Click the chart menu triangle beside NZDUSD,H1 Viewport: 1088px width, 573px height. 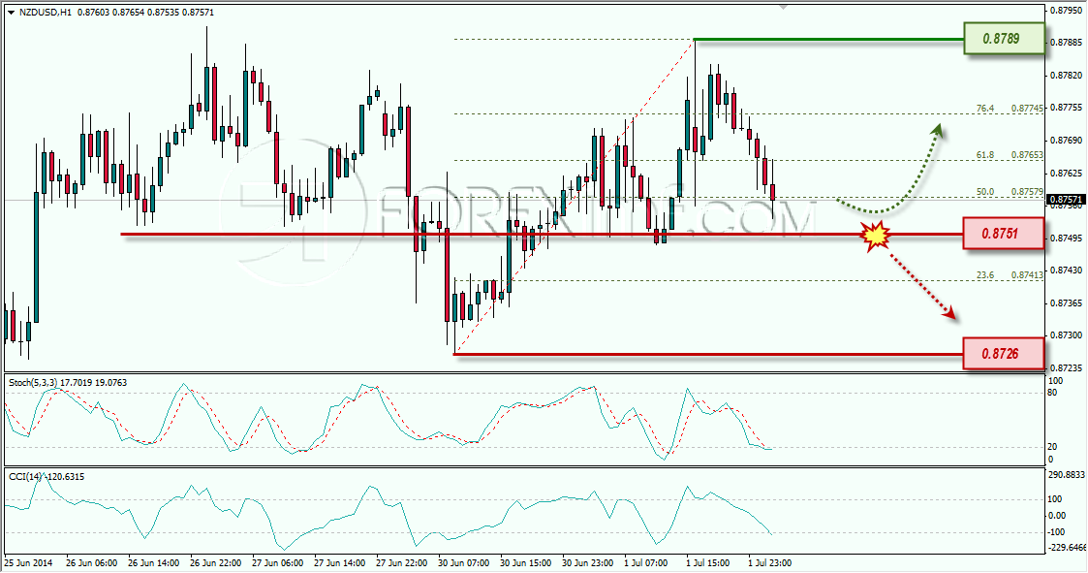pyautogui.click(x=11, y=13)
